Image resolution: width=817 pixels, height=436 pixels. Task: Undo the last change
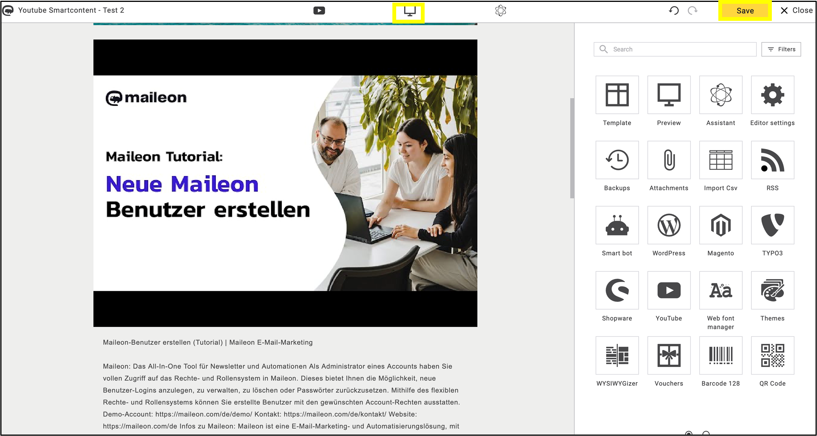[x=674, y=11]
